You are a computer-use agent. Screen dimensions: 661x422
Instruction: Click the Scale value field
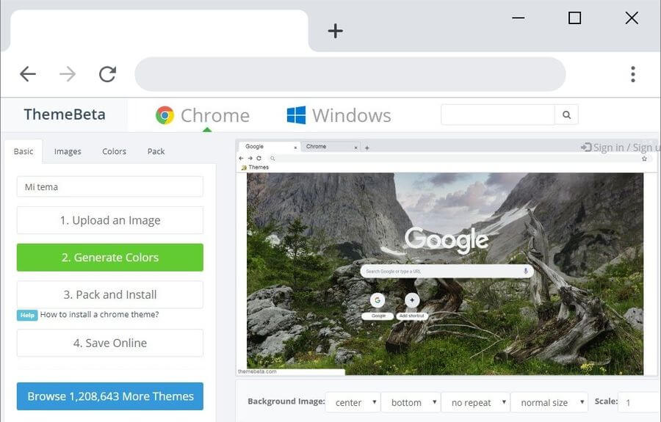(x=640, y=402)
